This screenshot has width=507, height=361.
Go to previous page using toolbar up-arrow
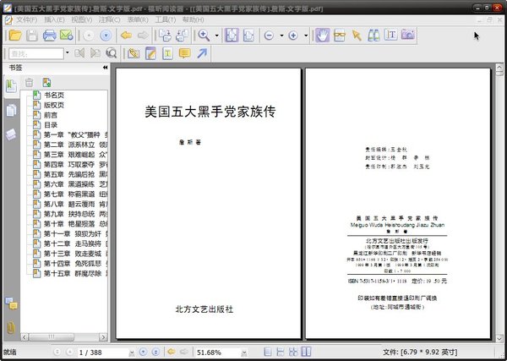[89, 36]
